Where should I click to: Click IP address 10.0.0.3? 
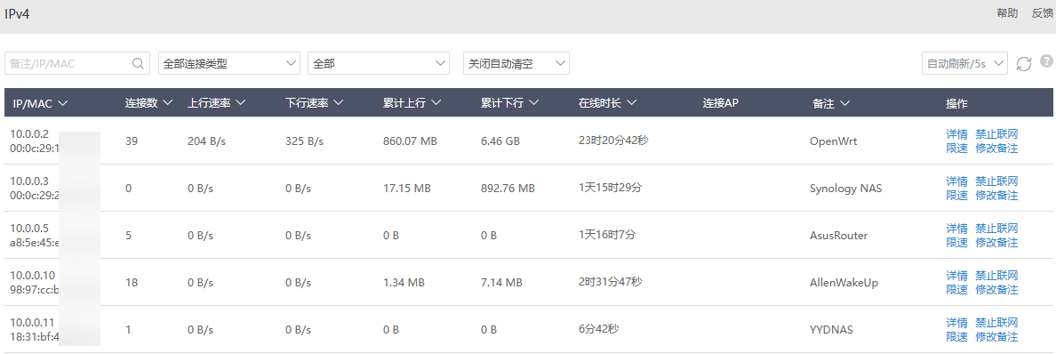coord(28,181)
